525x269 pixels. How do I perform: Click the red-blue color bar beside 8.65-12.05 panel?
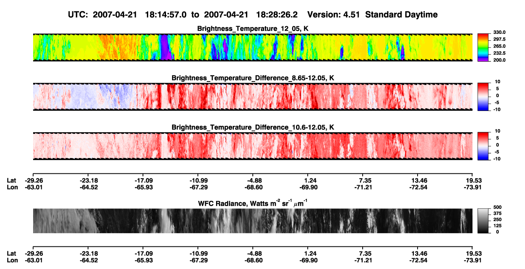(x=483, y=96)
